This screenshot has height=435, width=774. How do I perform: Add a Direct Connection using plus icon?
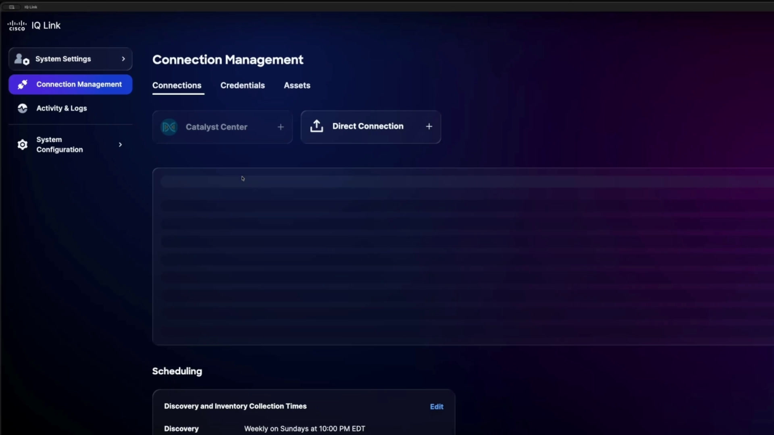(x=429, y=126)
